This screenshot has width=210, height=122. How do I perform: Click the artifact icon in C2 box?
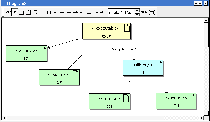point(76,74)
